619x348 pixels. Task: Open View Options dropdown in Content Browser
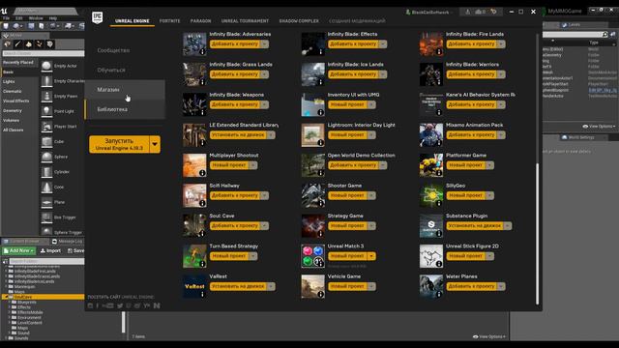click(489, 336)
